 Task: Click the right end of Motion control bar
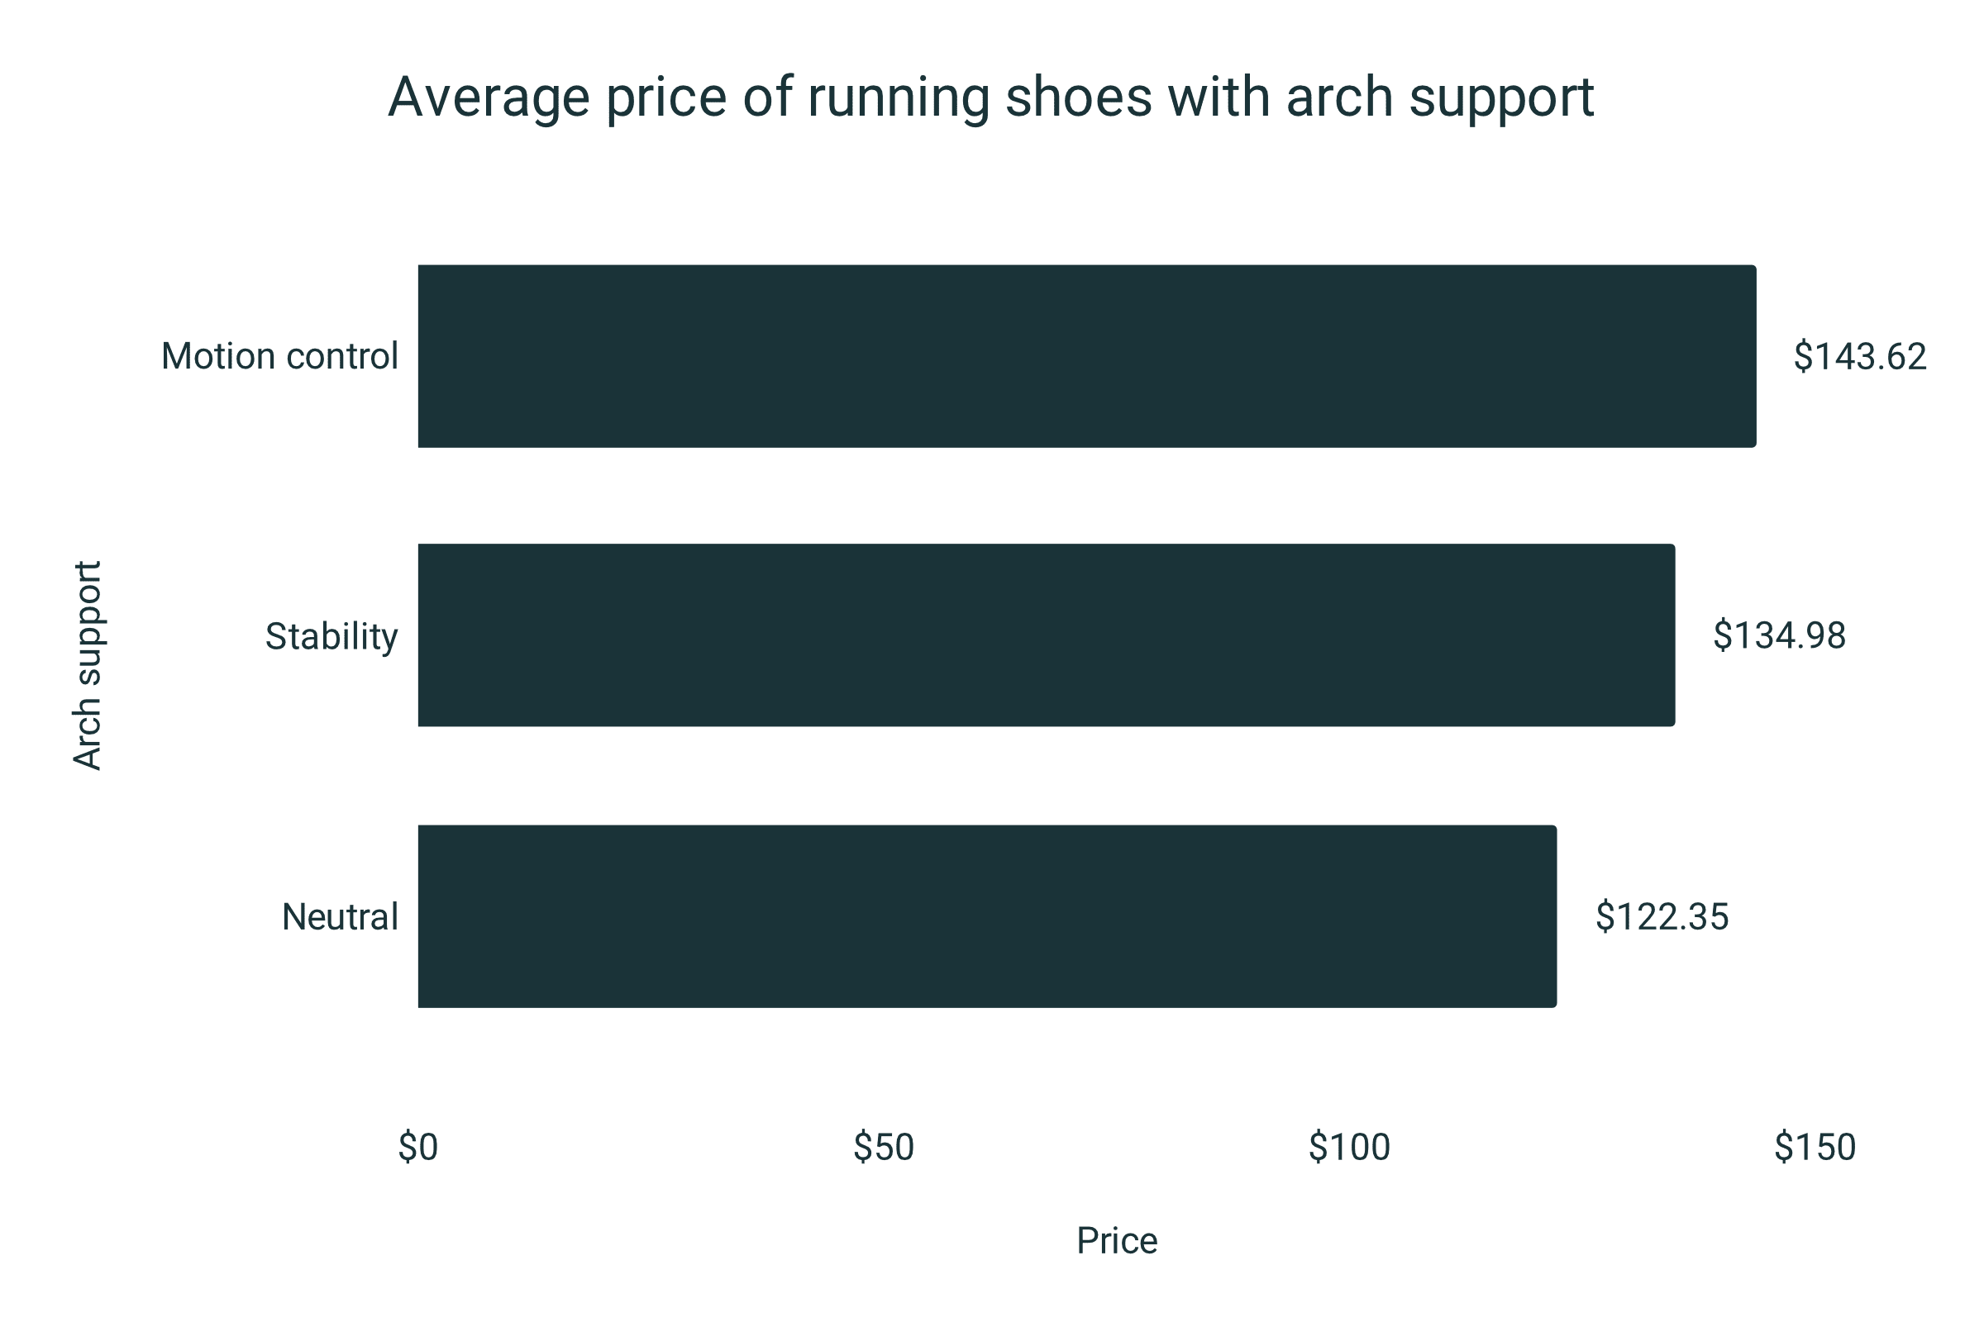pyautogui.click(x=1751, y=356)
